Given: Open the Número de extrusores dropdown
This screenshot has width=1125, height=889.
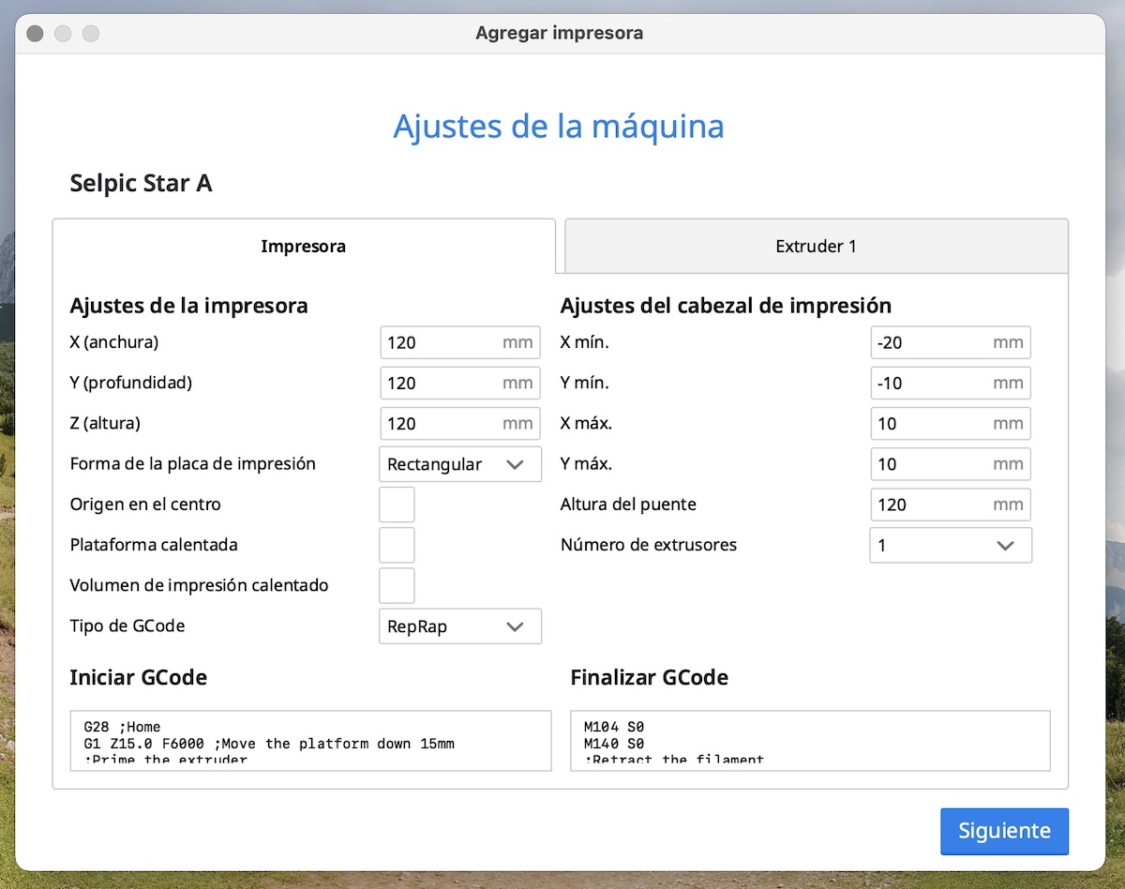Looking at the screenshot, I should coord(950,545).
